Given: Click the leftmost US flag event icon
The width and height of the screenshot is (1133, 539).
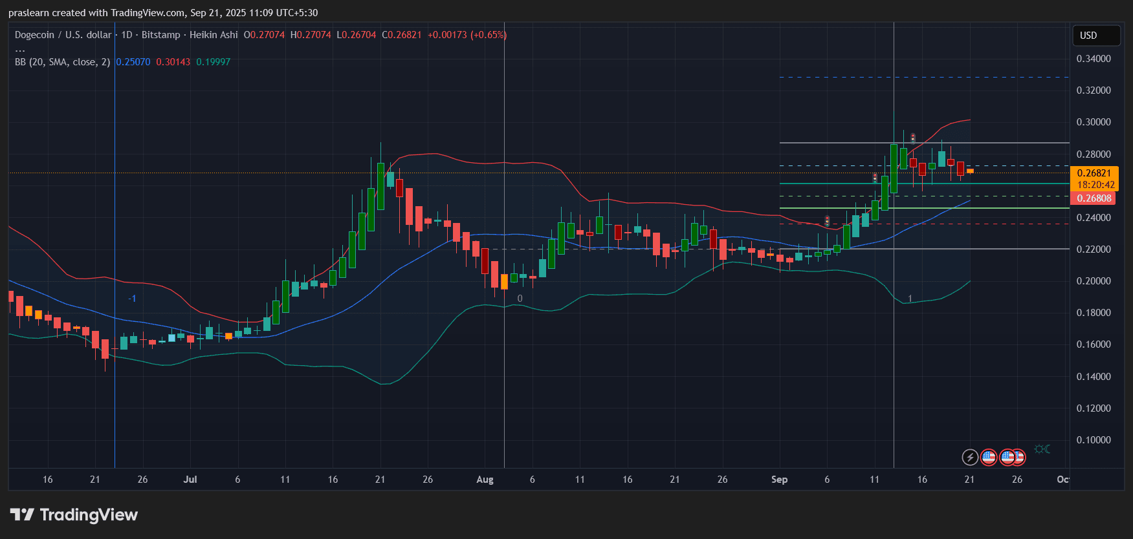Looking at the screenshot, I should click(988, 458).
